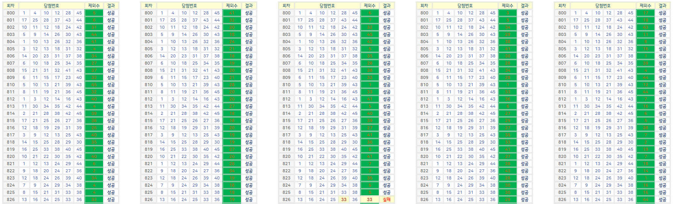The image size is (675, 204).
Task: Click the red 실패 result in third table
Action: 386,199
